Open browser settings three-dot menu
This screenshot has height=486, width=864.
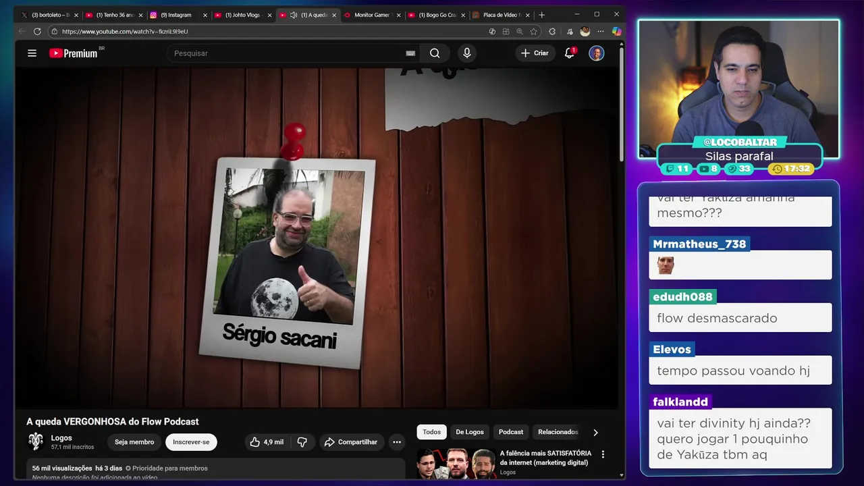point(600,31)
